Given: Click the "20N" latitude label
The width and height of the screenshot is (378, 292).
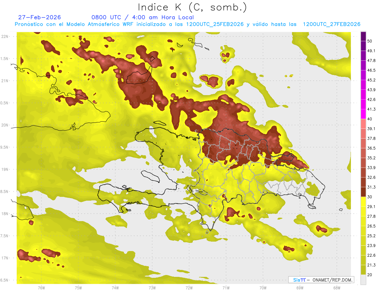Looking at the screenshot, I should [x=5, y=125].
